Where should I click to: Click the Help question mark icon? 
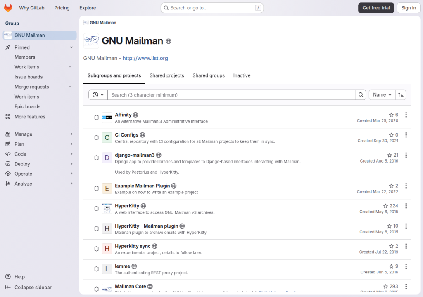[x=8, y=277]
